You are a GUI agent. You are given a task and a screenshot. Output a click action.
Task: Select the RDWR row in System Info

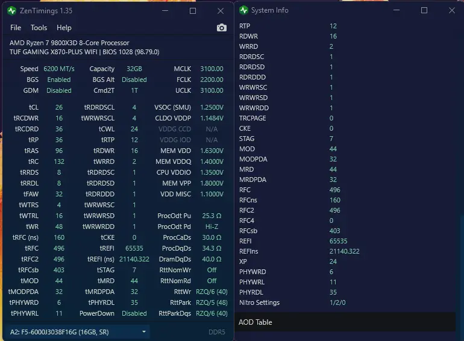(345, 36)
